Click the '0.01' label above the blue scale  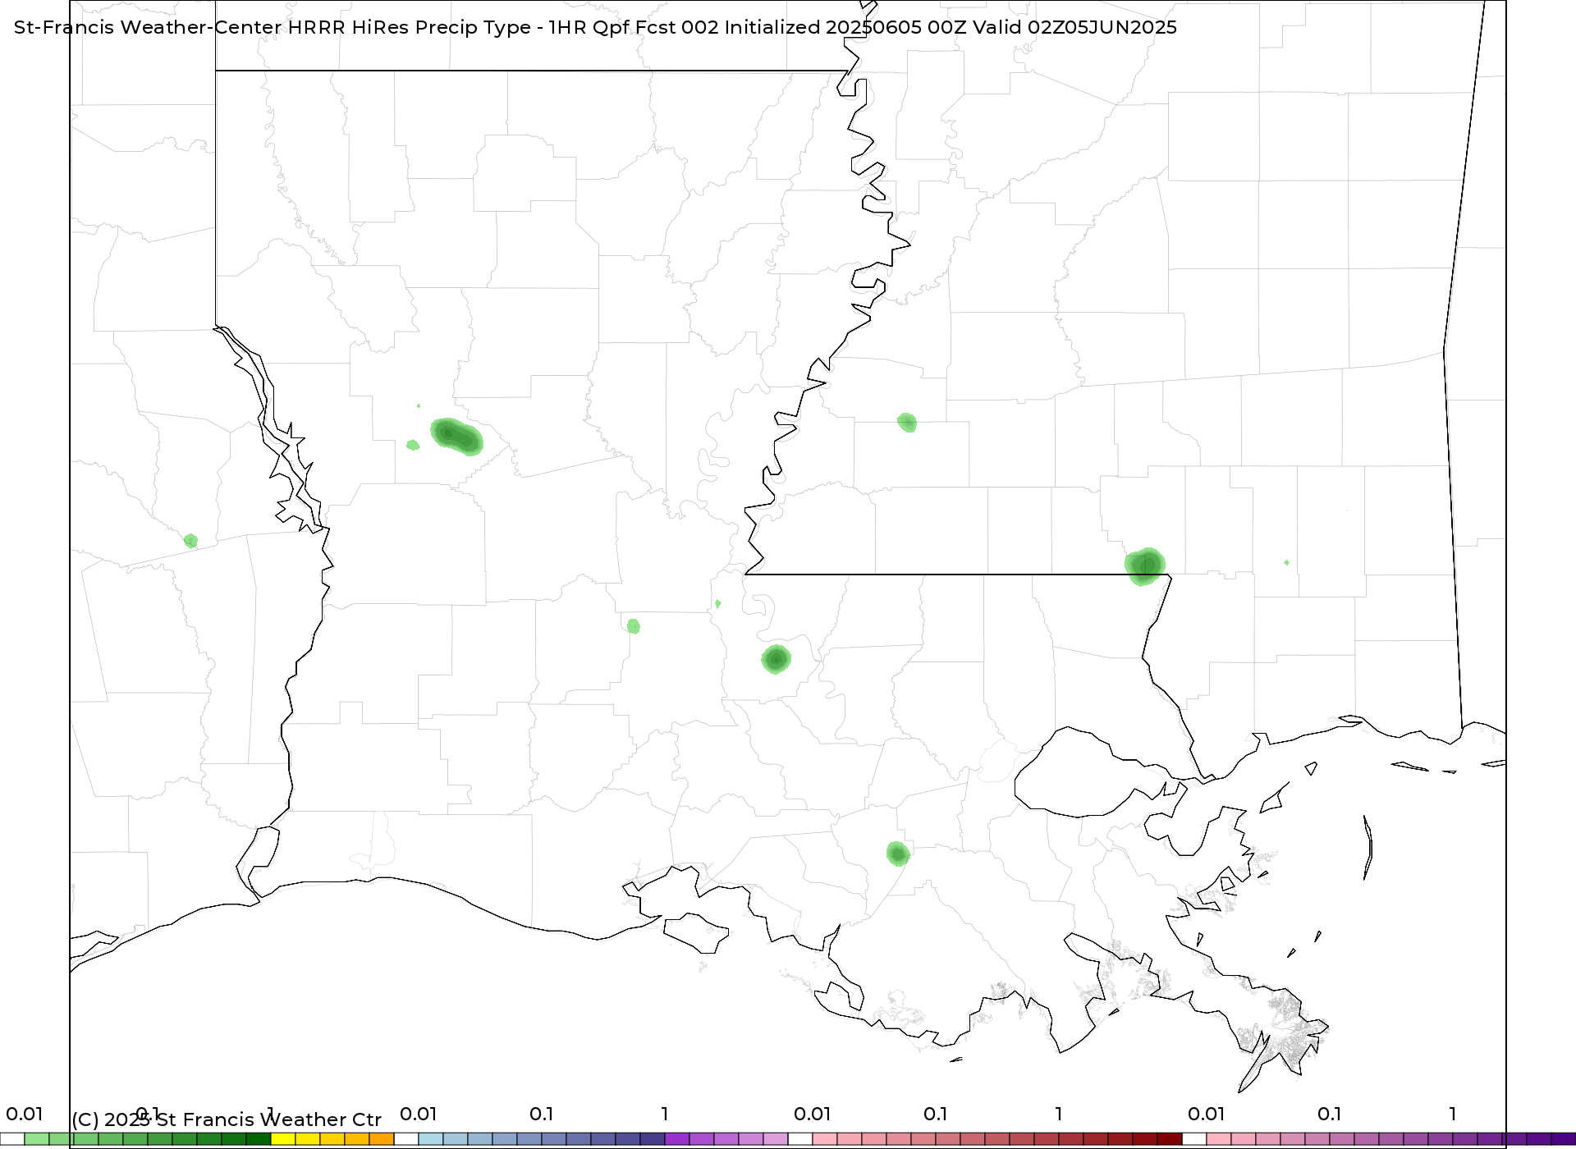(x=419, y=1114)
